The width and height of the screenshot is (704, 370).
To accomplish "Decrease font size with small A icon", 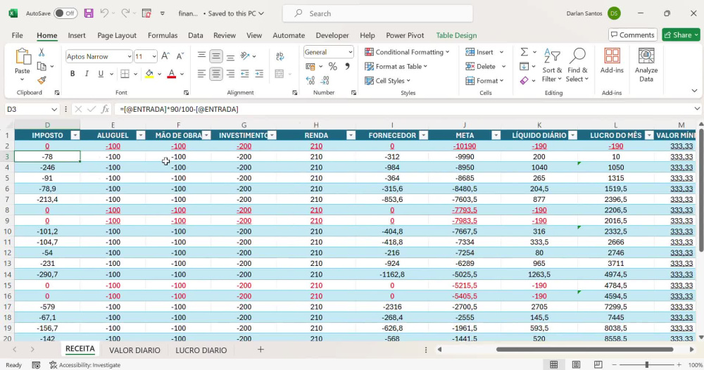I will 180,56.
